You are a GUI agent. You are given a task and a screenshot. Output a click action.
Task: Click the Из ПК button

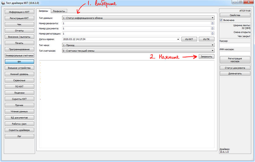click(206, 39)
